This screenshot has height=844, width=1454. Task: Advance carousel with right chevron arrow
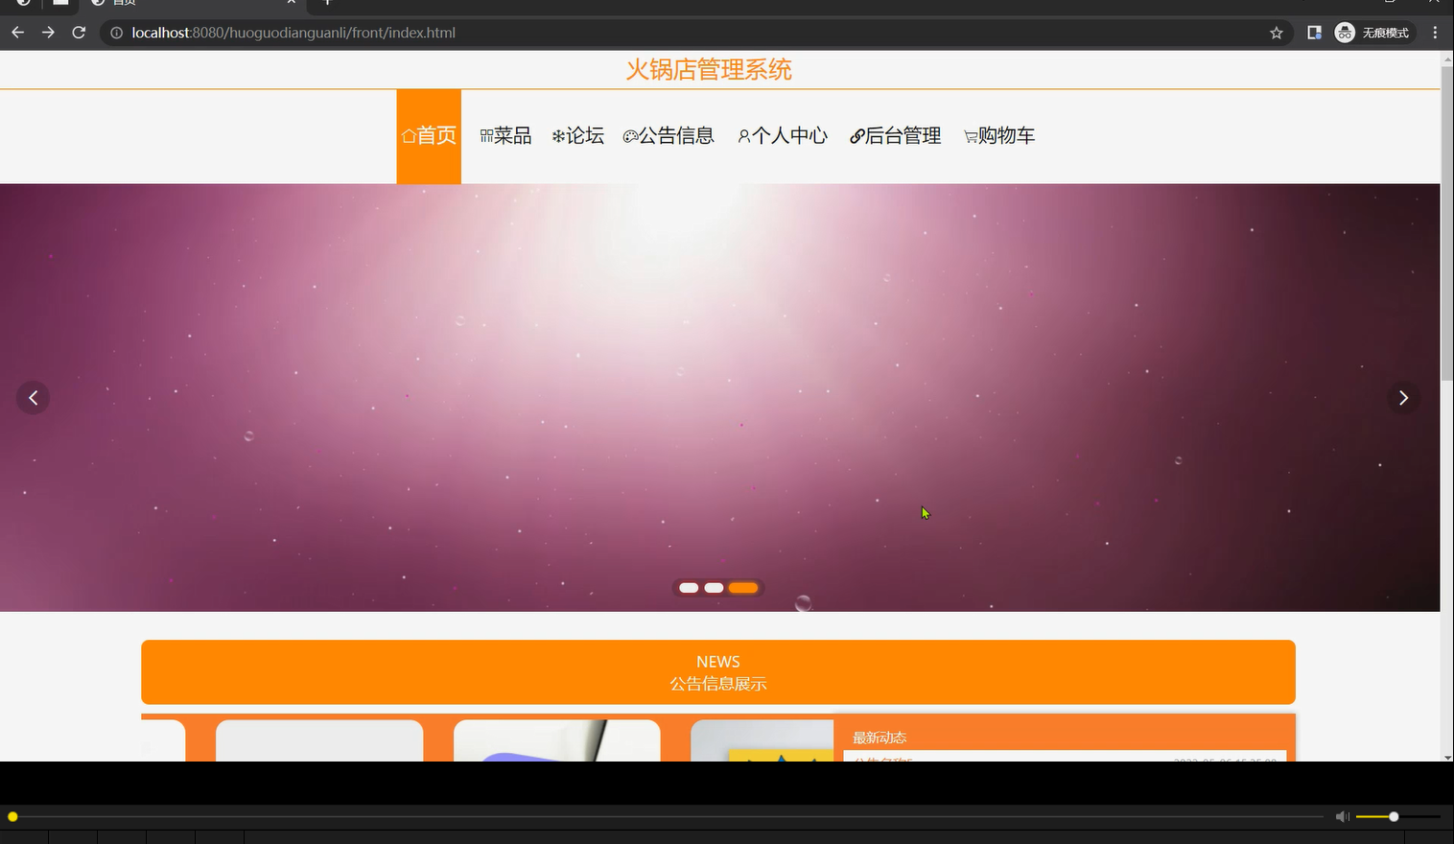coord(1403,397)
